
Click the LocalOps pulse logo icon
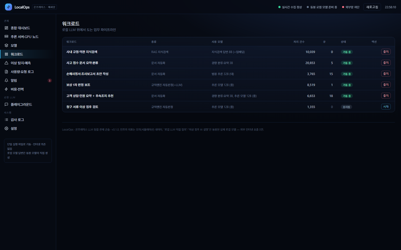tap(9, 7)
